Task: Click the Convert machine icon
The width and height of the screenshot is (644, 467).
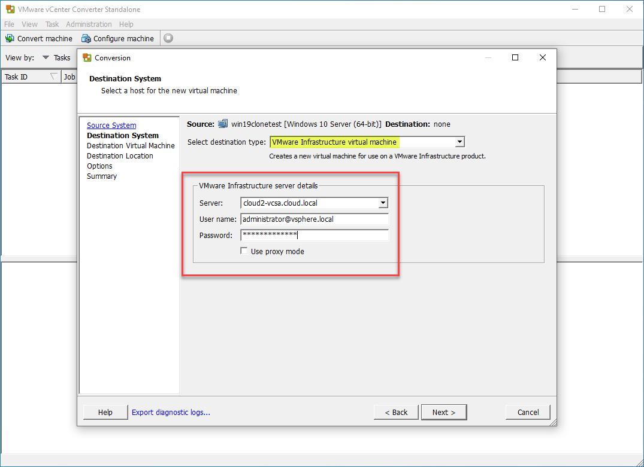Action: pyautogui.click(x=10, y=38)
